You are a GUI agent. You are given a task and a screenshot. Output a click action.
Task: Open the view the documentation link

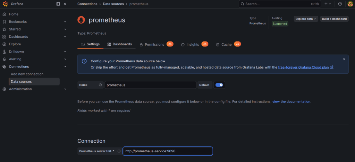pyautogui.click(x=291, y=102)
